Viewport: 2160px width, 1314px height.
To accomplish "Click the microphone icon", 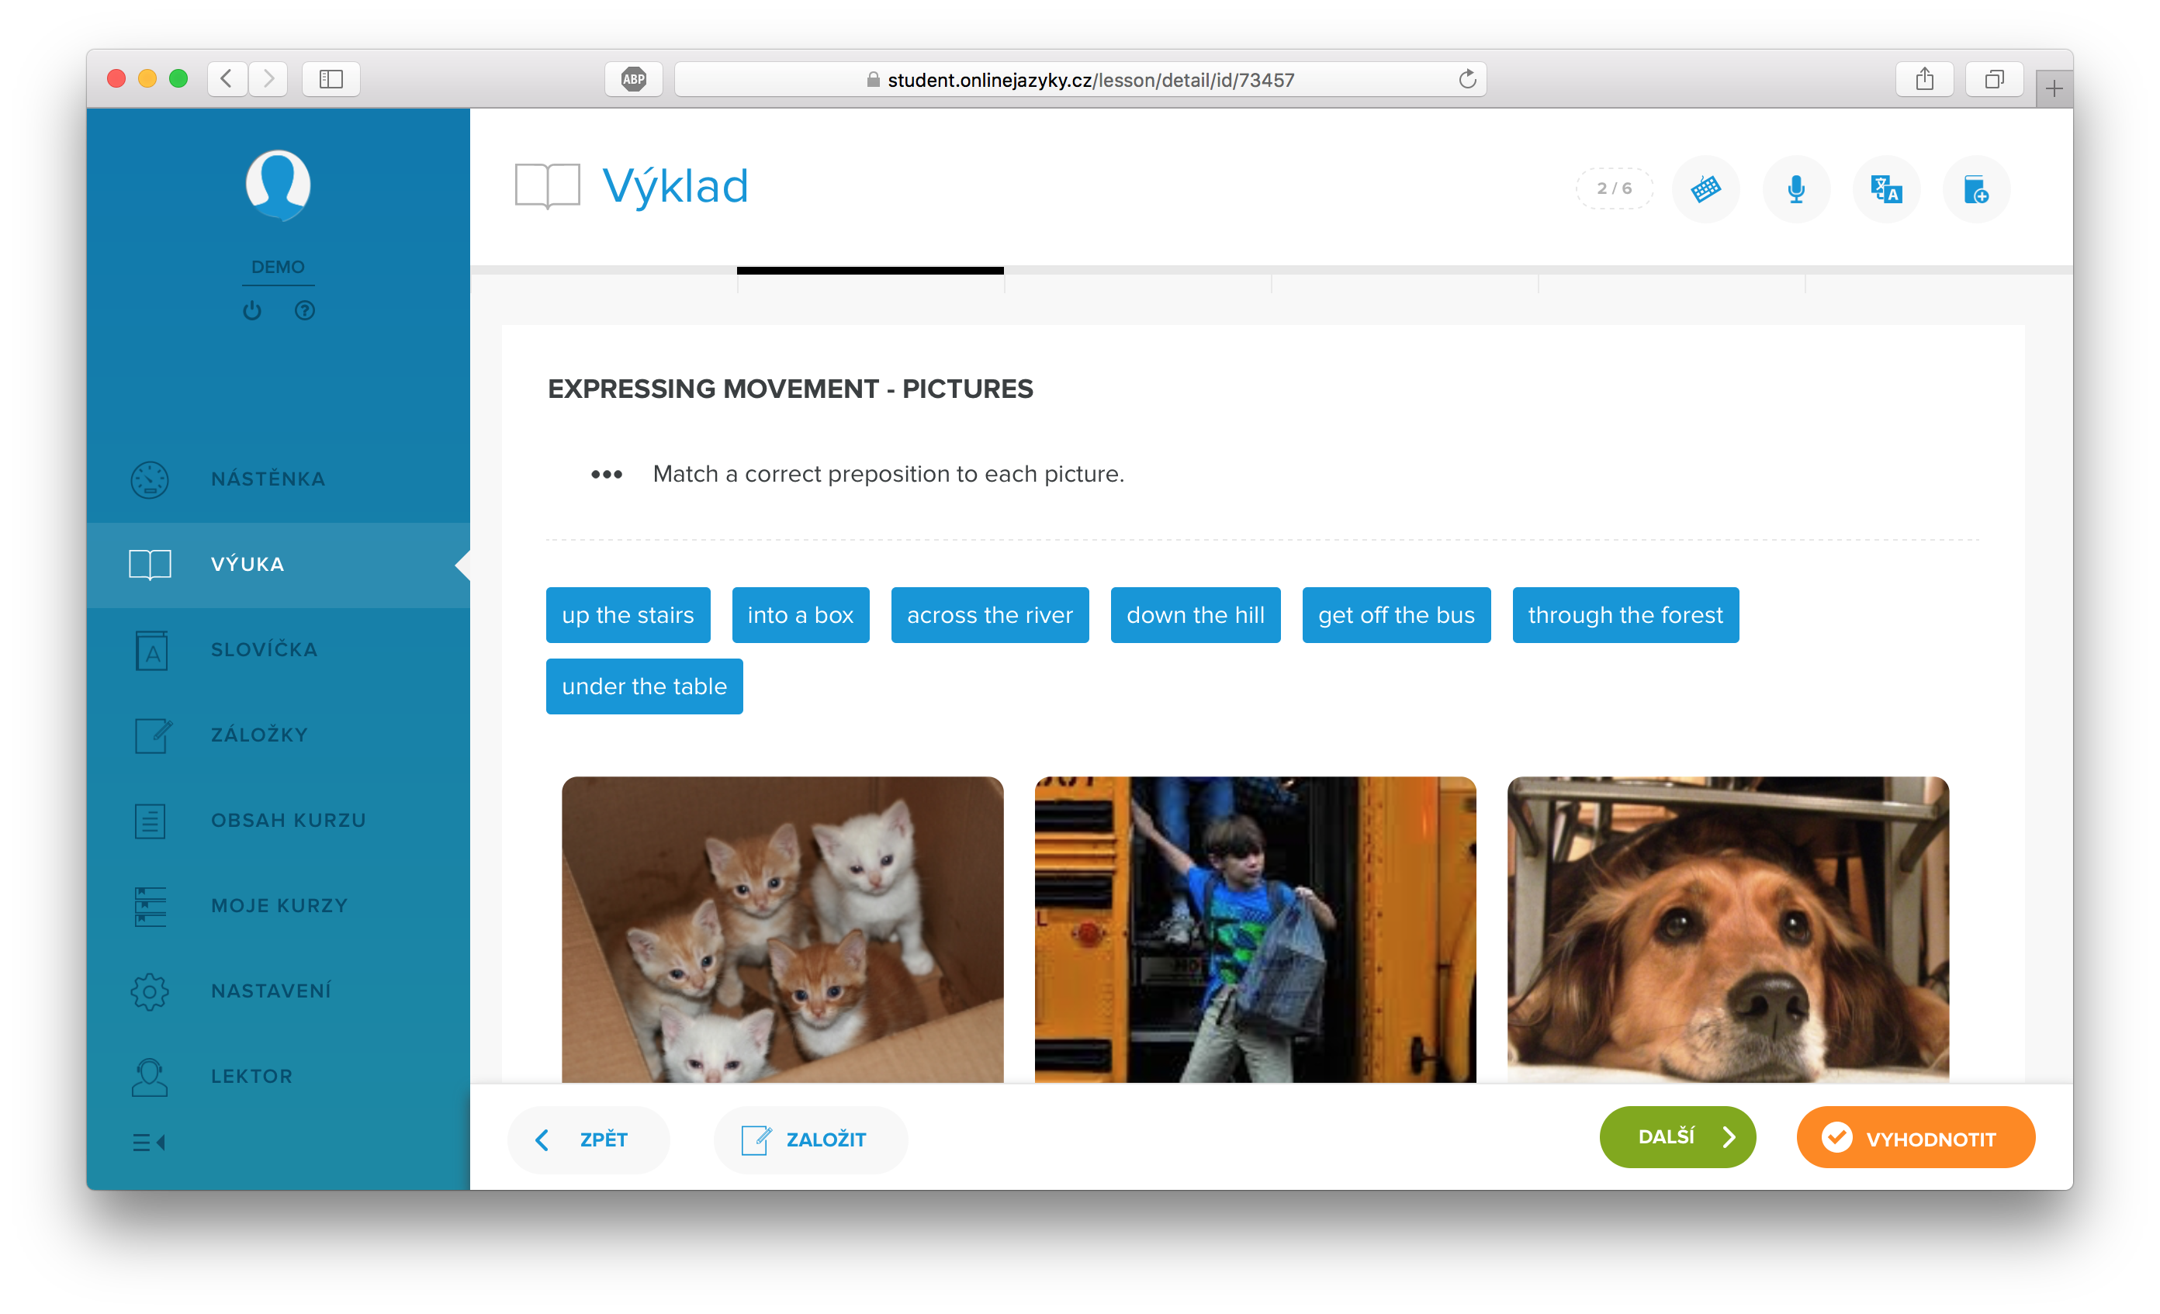I will coord(1795,188).
